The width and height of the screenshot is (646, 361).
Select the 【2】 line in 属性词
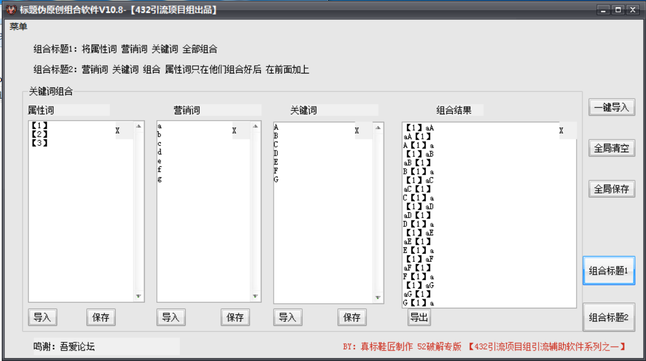40,134
